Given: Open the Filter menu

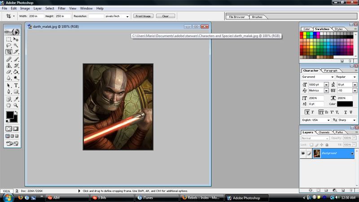Looking at the screenshot, I should (x=61, y=8).
